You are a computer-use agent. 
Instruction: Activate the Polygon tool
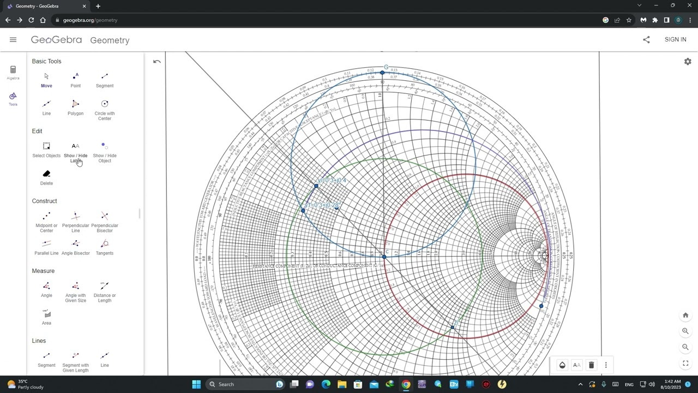pos(75,108)
